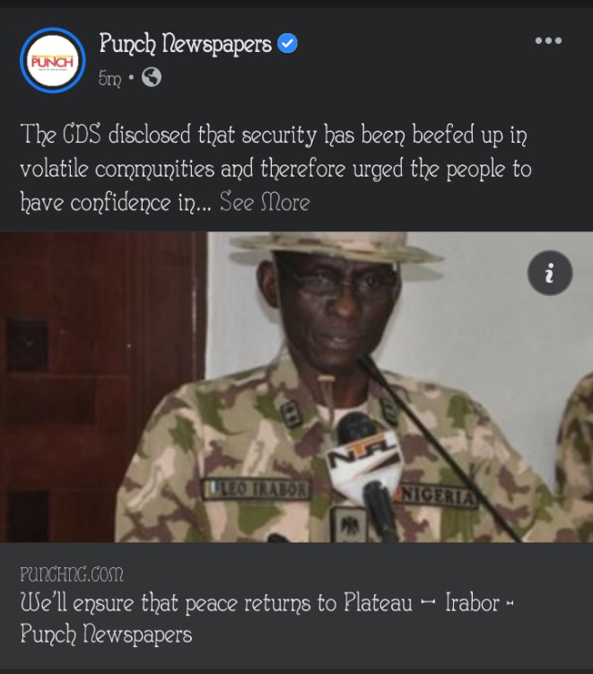Viewport: 593px width, 674px height.
Task: Open the three-dot post options menu
Action: click(548, 40)
